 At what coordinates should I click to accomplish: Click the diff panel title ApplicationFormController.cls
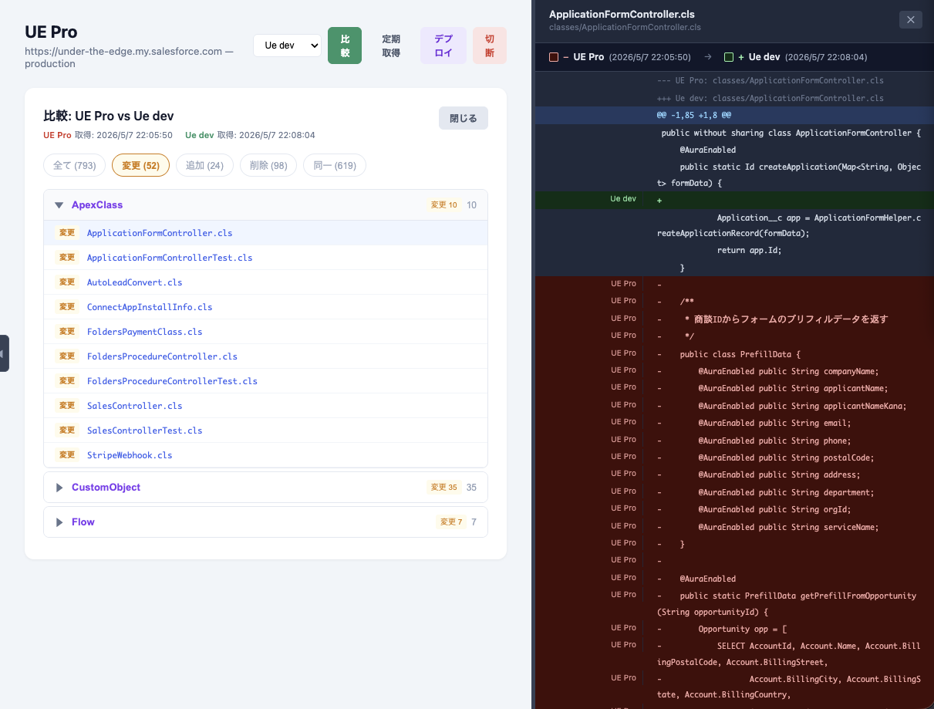[x=622, y=15]
